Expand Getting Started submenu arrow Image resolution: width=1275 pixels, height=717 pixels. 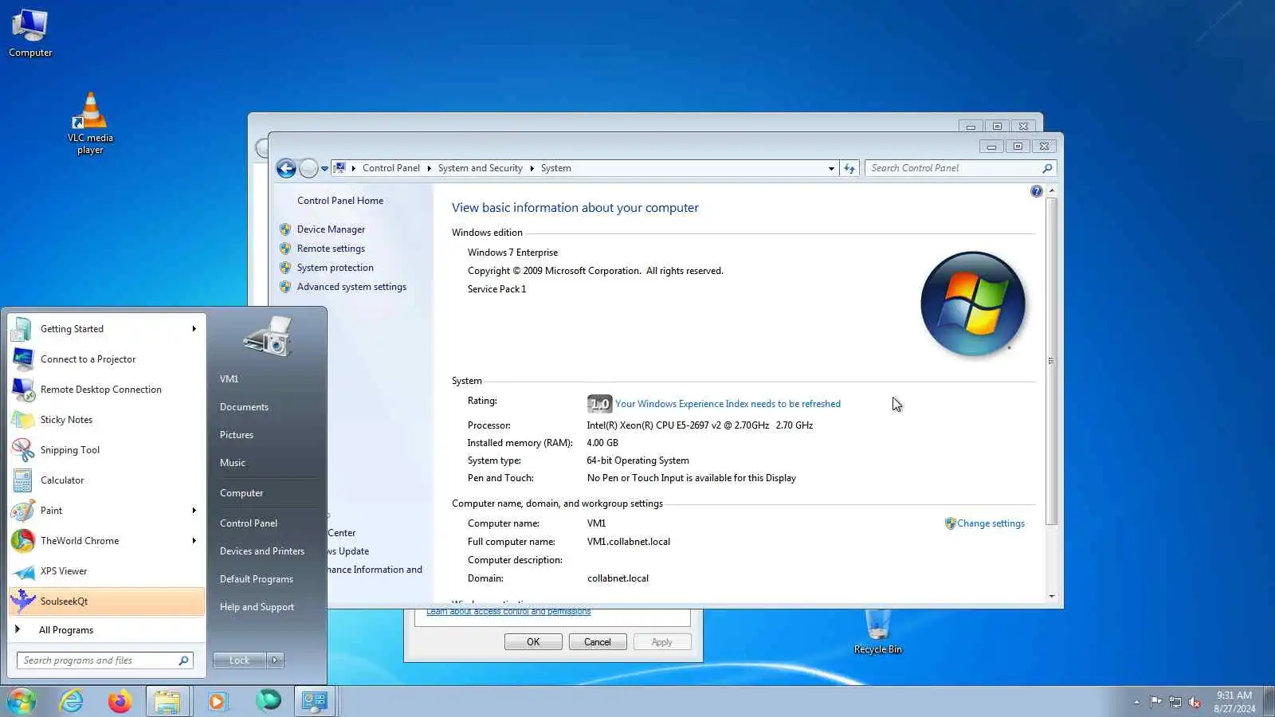[194, 329]
